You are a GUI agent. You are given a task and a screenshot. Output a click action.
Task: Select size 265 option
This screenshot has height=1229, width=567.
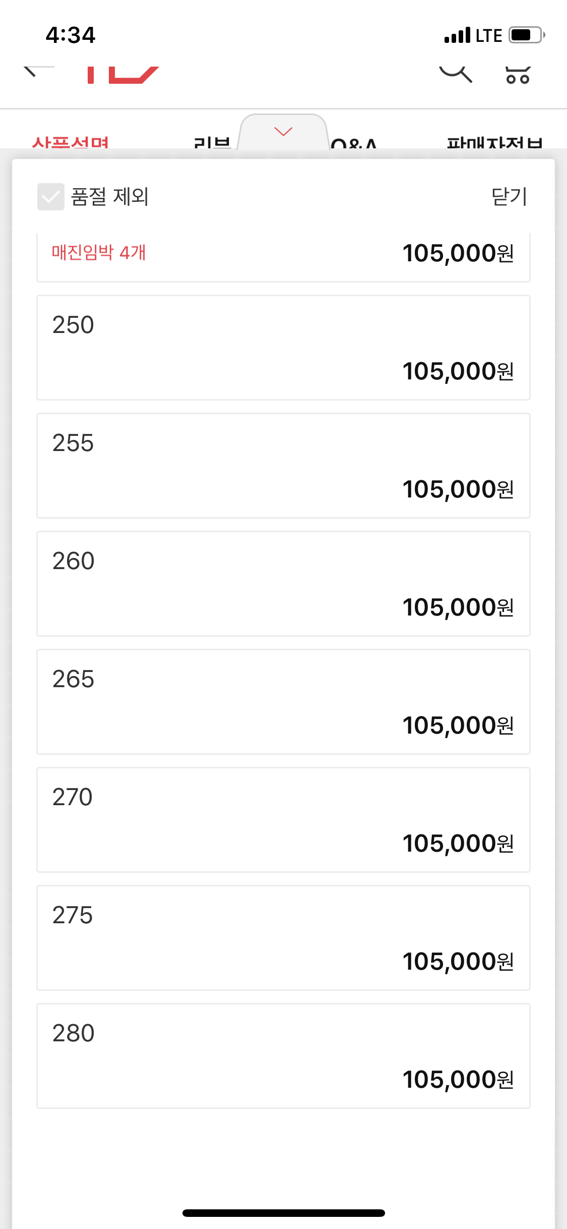click(283, 702)
